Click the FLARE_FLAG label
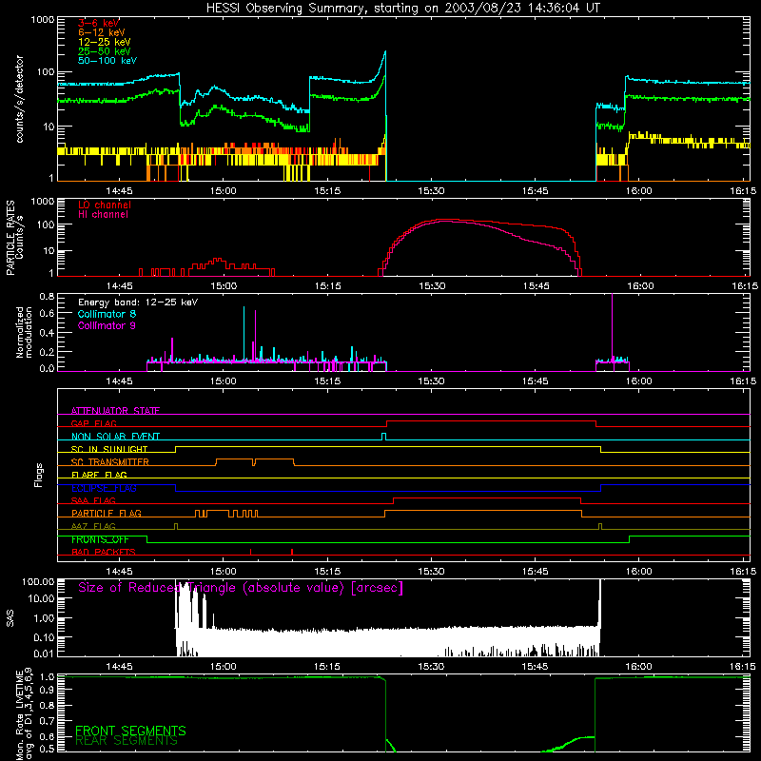Viewport: 761px width, 761px height. click(99, 475)
